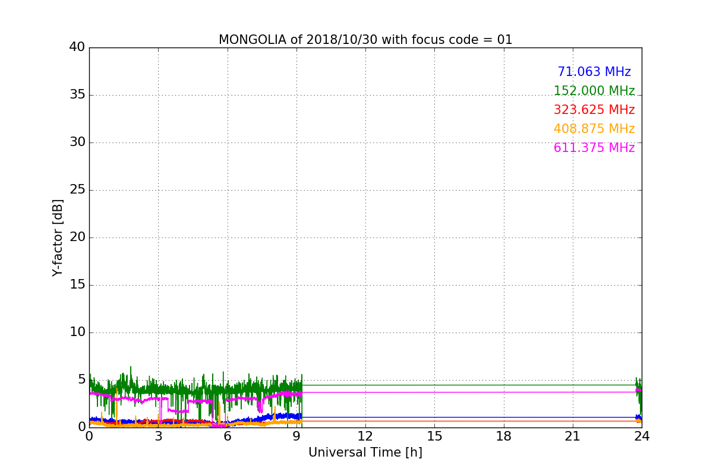
Task: Click x-axis tick label 6
Action: [228, 436]
